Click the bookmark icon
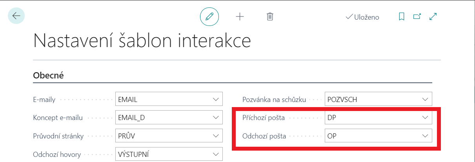475x162 pixels. click(401, 16)
